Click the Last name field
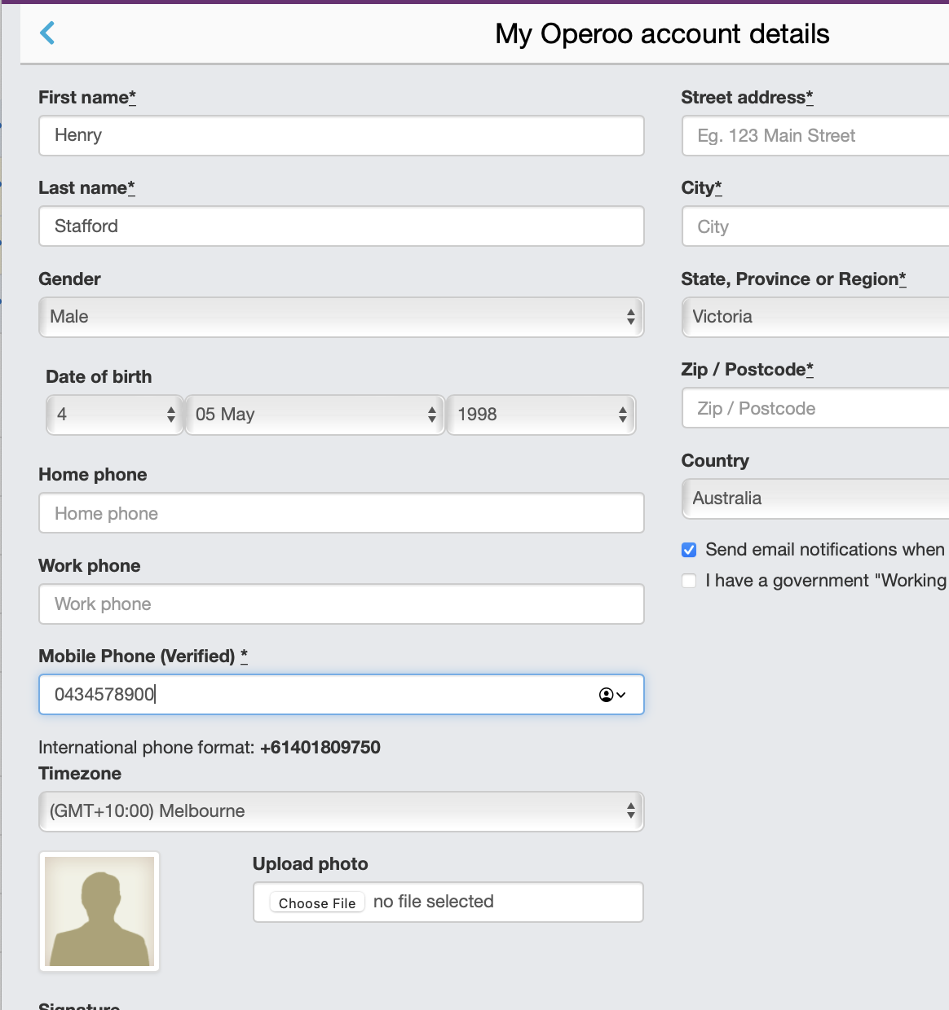The height and width of the screenshot is (1010, 949). tap(341, 226)
